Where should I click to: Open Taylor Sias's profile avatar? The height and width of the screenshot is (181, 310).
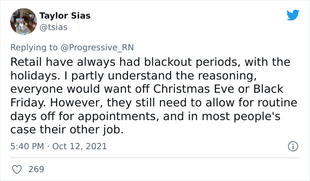pyautogui.click(x=23, y=22)
